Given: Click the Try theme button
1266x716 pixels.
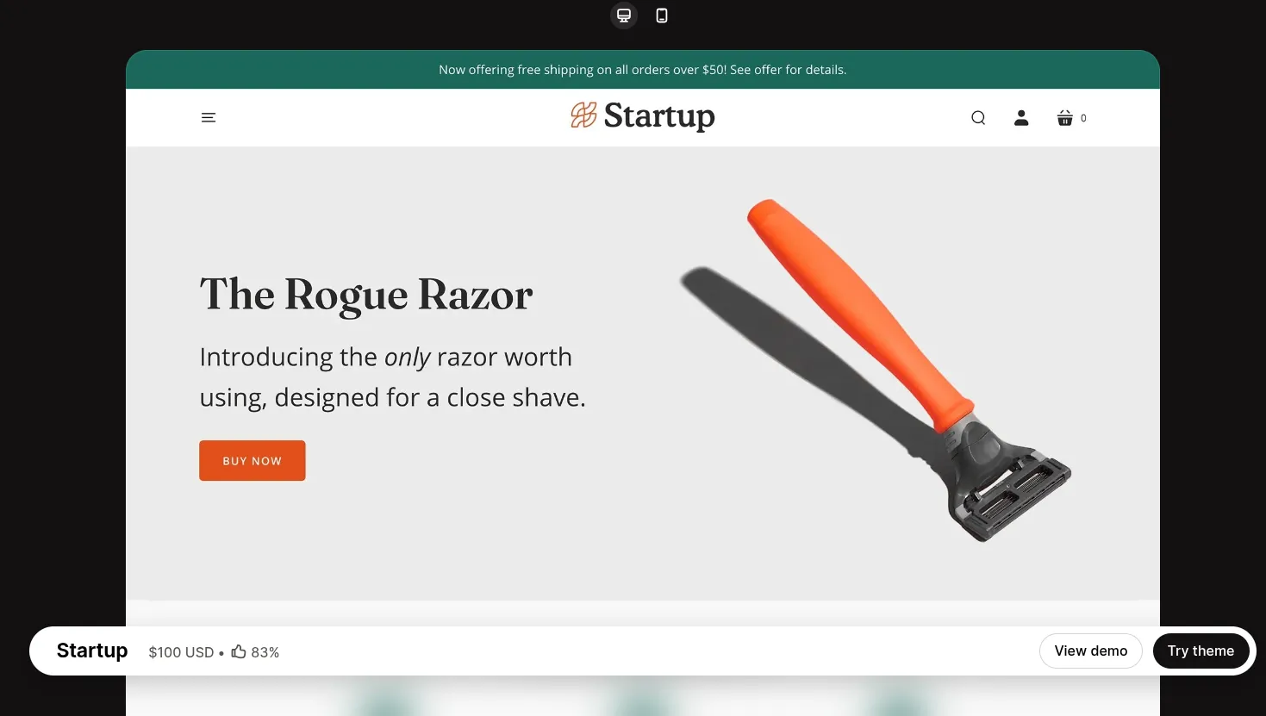Looking at the screenshot, I should click(1201, 651).
